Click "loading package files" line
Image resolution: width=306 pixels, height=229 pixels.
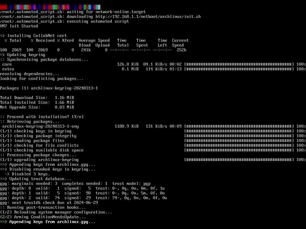pos(32,141)
